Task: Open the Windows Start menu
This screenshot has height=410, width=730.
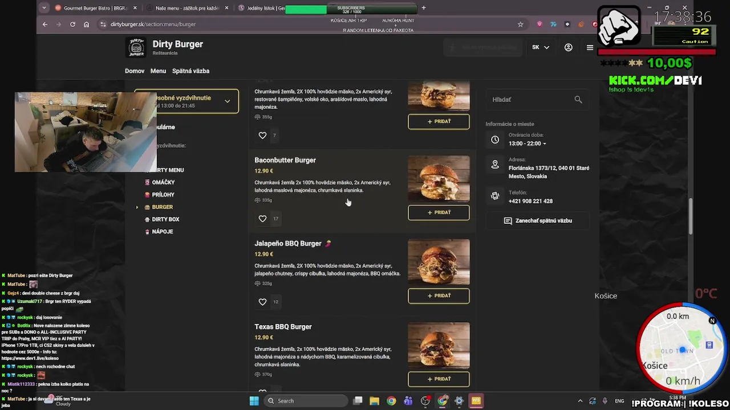Action: click(x=254, y=401)
